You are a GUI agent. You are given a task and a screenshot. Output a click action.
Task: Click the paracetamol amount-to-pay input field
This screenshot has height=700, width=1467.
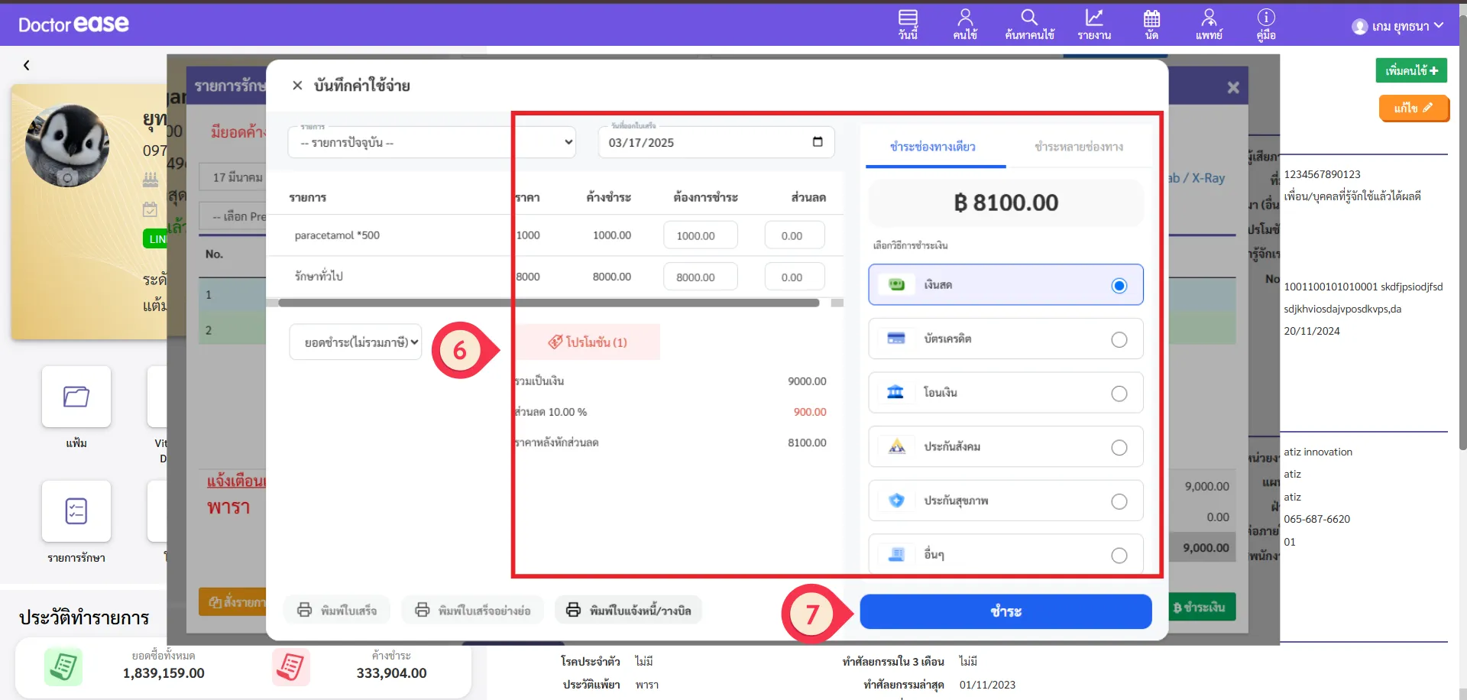click(700, 236)
